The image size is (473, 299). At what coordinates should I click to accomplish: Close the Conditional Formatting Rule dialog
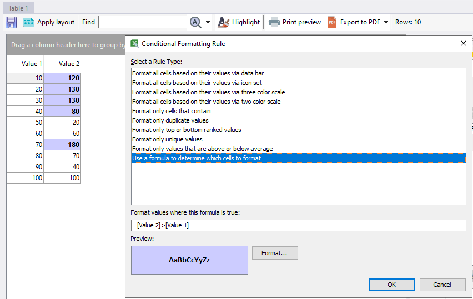464,43
